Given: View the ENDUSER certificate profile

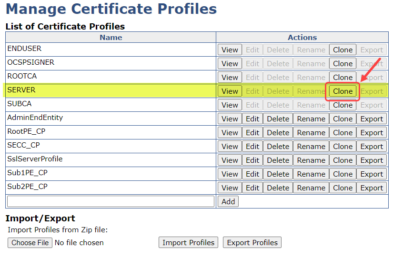Looking at the screenshot, I should pos(230,50).
